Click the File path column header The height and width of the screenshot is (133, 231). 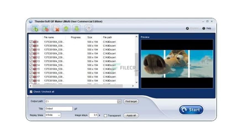click(107, 37)
